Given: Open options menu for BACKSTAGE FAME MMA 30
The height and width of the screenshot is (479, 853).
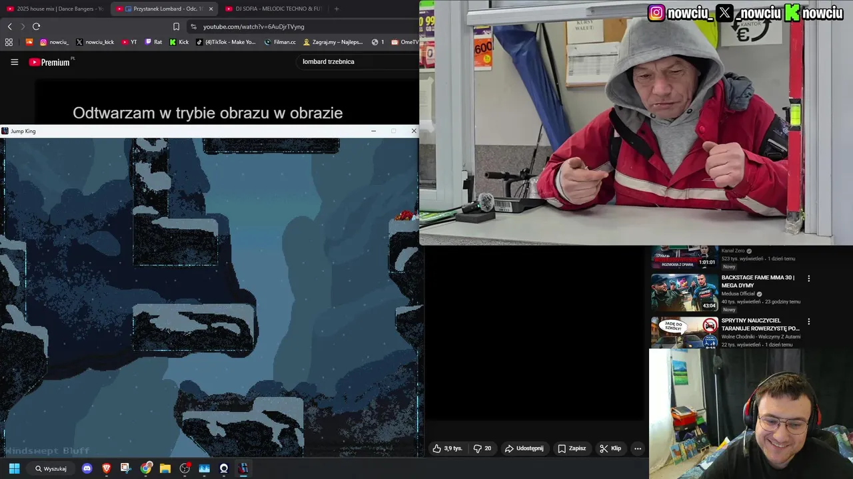Looking at the screenshot, I should point(809,279).
